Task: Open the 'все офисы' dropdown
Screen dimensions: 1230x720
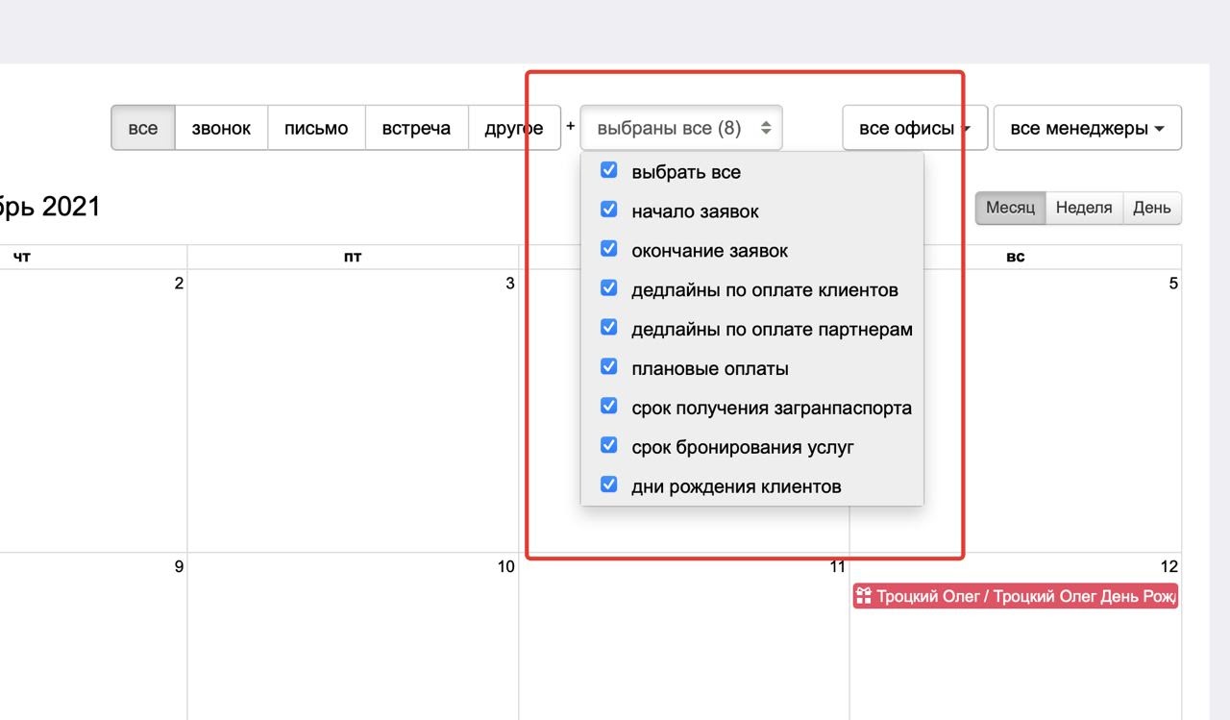Action: pyautogui.click(x=914, y=128)
